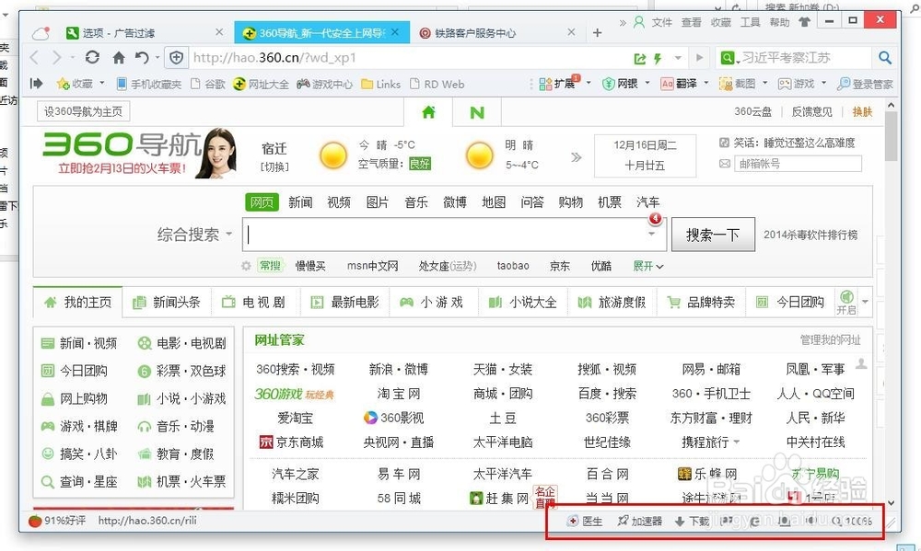Click the security shield icon in address bar

click(x=176, y=58)
